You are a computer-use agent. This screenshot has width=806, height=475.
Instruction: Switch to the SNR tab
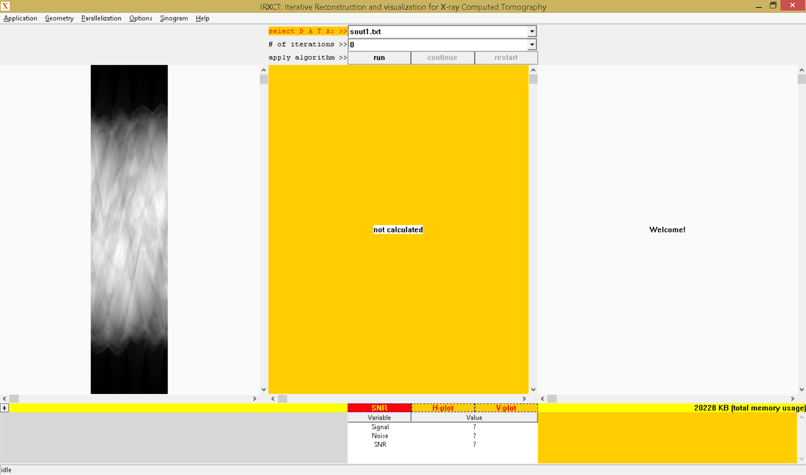point(379,408)
